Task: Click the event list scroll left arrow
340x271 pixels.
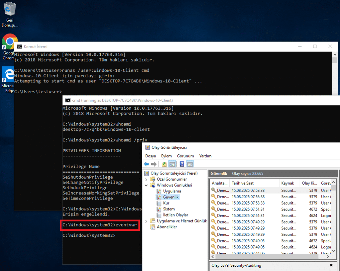Action: click(x=213, y=256)
